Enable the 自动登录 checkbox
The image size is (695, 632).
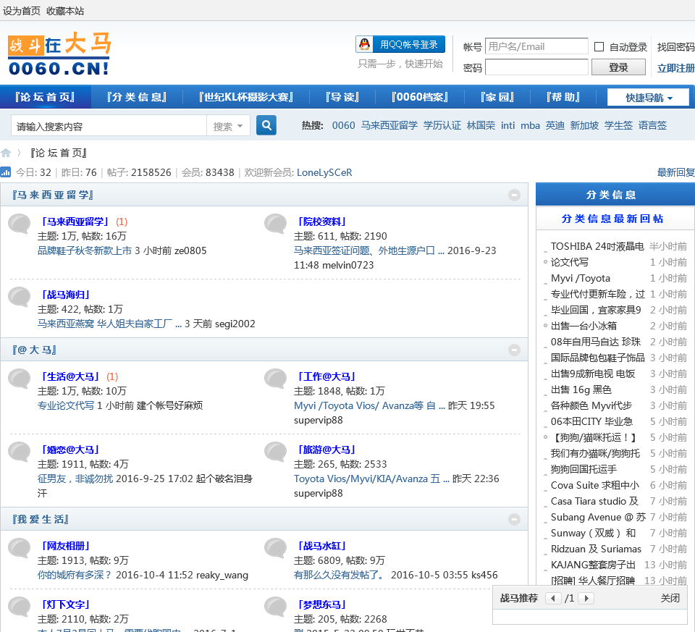coord(599,47)
